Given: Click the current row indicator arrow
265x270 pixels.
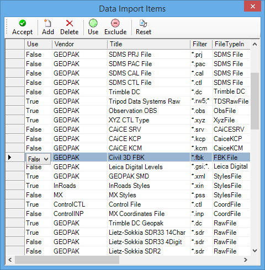Looking at the screenshot, I should point(9,157).
